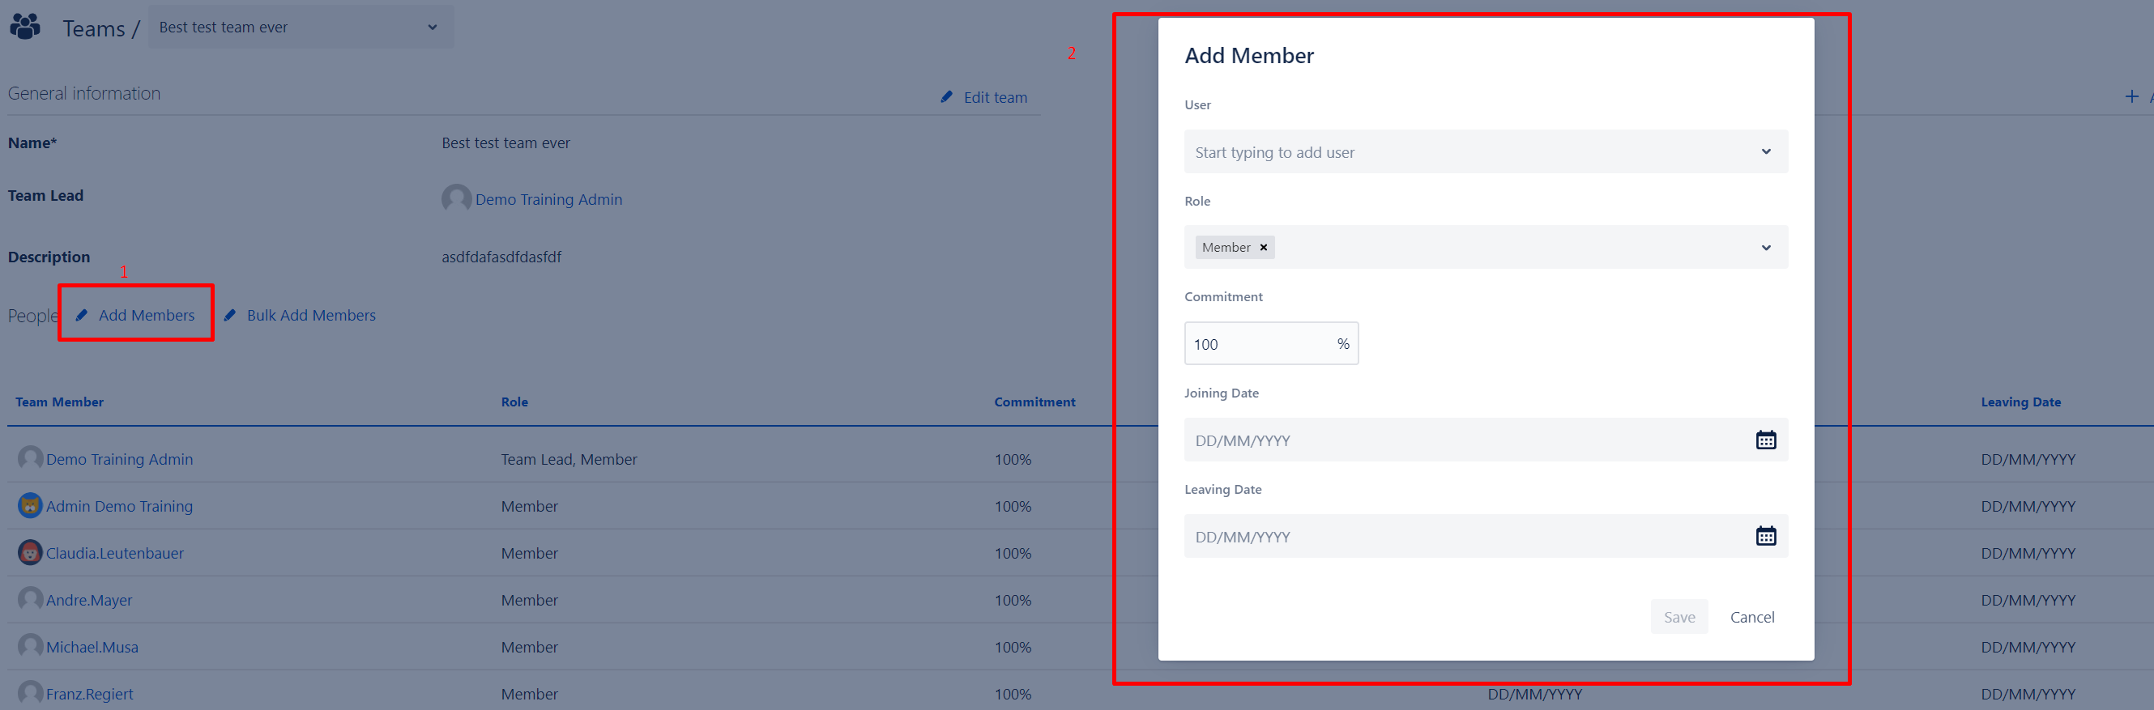
Task: Open Leaving Date calendar picker
Action: tap(1765, 536)
